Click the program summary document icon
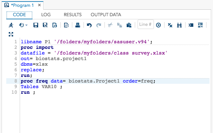Viewport: 213px width, 133px height. click(x=55, y=25)
